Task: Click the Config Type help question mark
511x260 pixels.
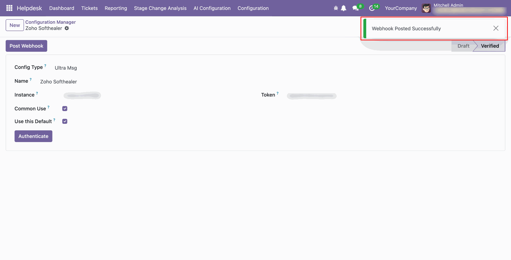Action: coord(45,65)
